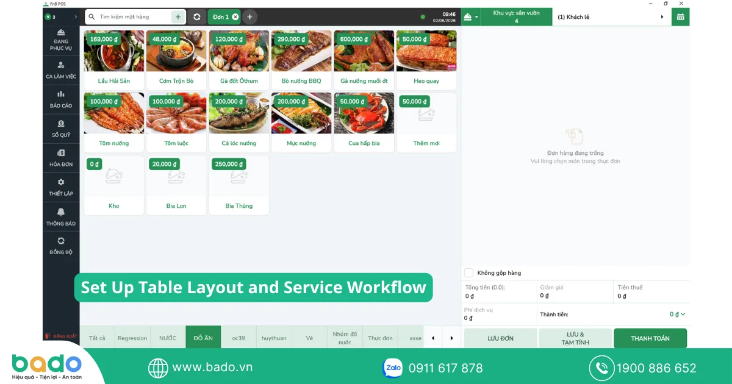
Task: Click the placeholder icon on Bia Lon
Action: tap(176, 176)
